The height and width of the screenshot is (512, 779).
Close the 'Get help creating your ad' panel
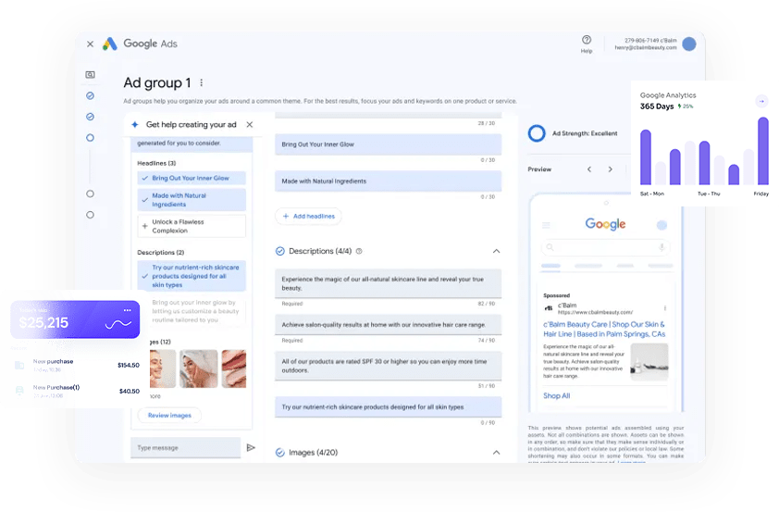249,124
